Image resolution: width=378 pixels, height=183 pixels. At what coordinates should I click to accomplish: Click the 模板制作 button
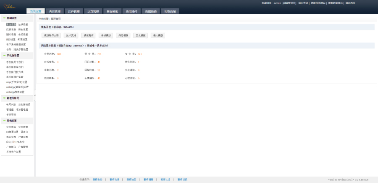(x=89, y=36)
